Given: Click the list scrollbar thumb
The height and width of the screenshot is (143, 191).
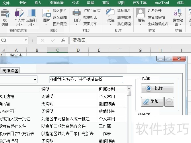Looking at the screenshot, I should 129,93.
